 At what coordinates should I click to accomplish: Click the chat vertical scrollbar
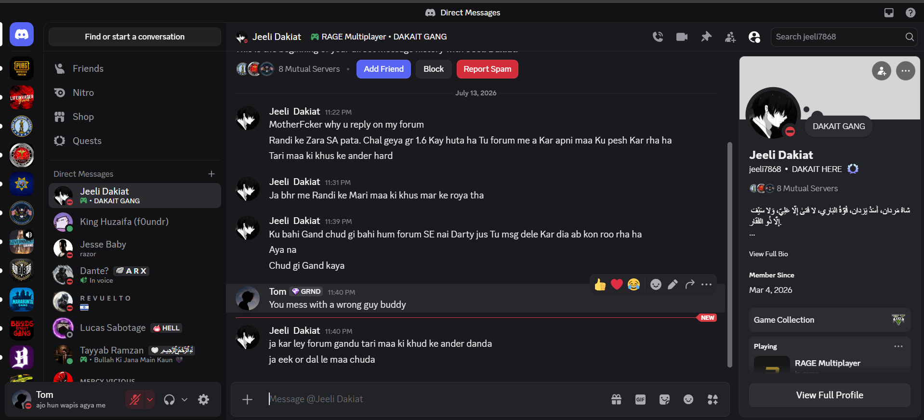(729, 255)
